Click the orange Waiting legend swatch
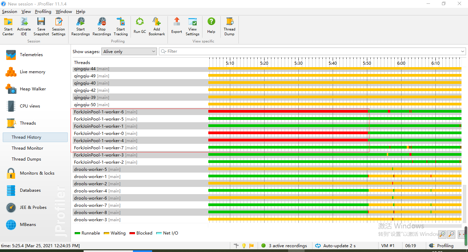 (x=107, y=233)
